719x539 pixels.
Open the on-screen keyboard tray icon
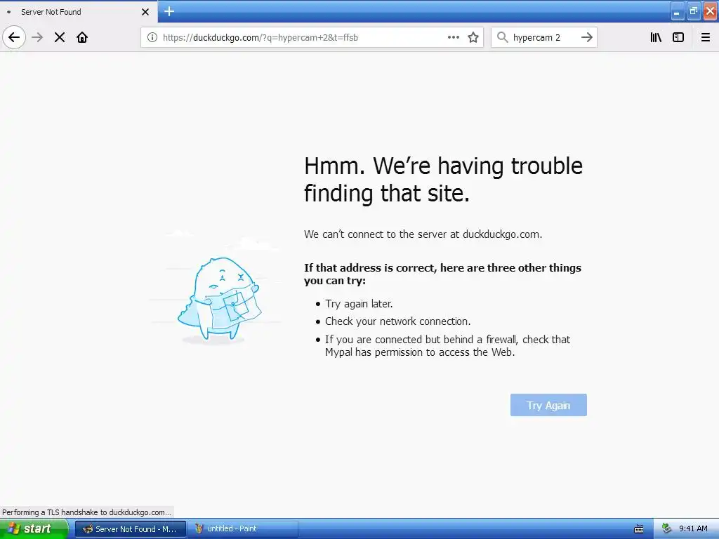639,529
